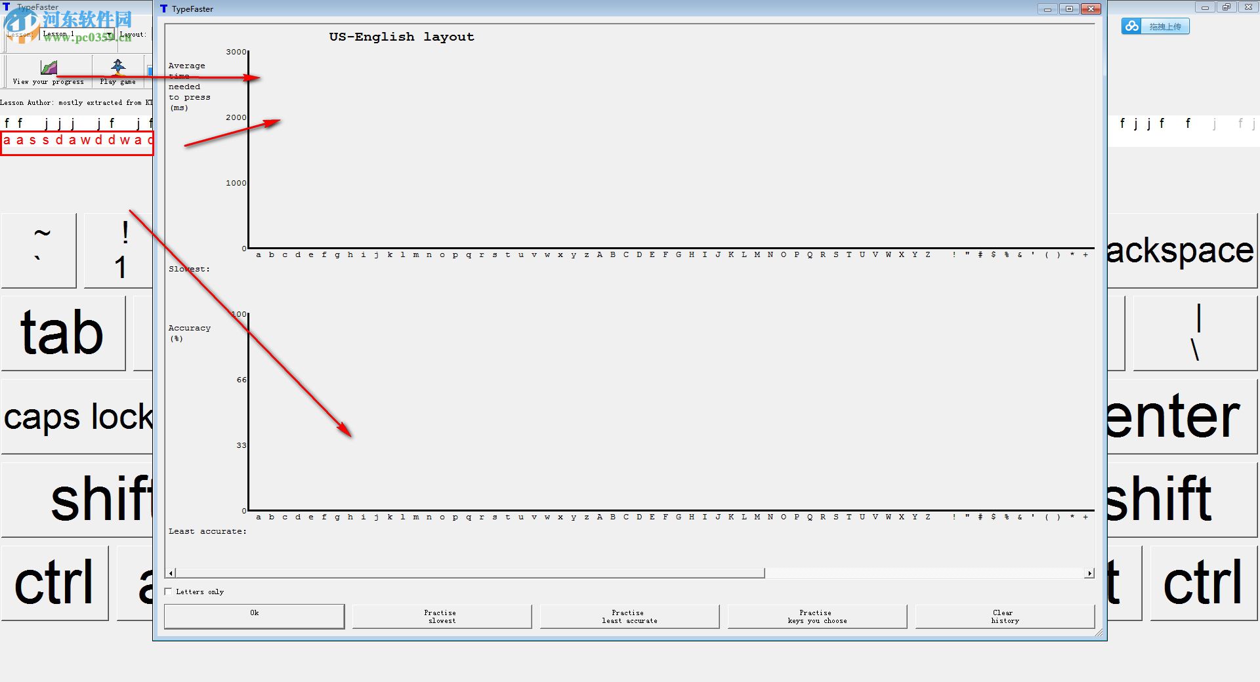The height and width of the screenshot is (682, 1260).
Task: Click the left ctrl key on keyboard
Action: coord(54,583)
